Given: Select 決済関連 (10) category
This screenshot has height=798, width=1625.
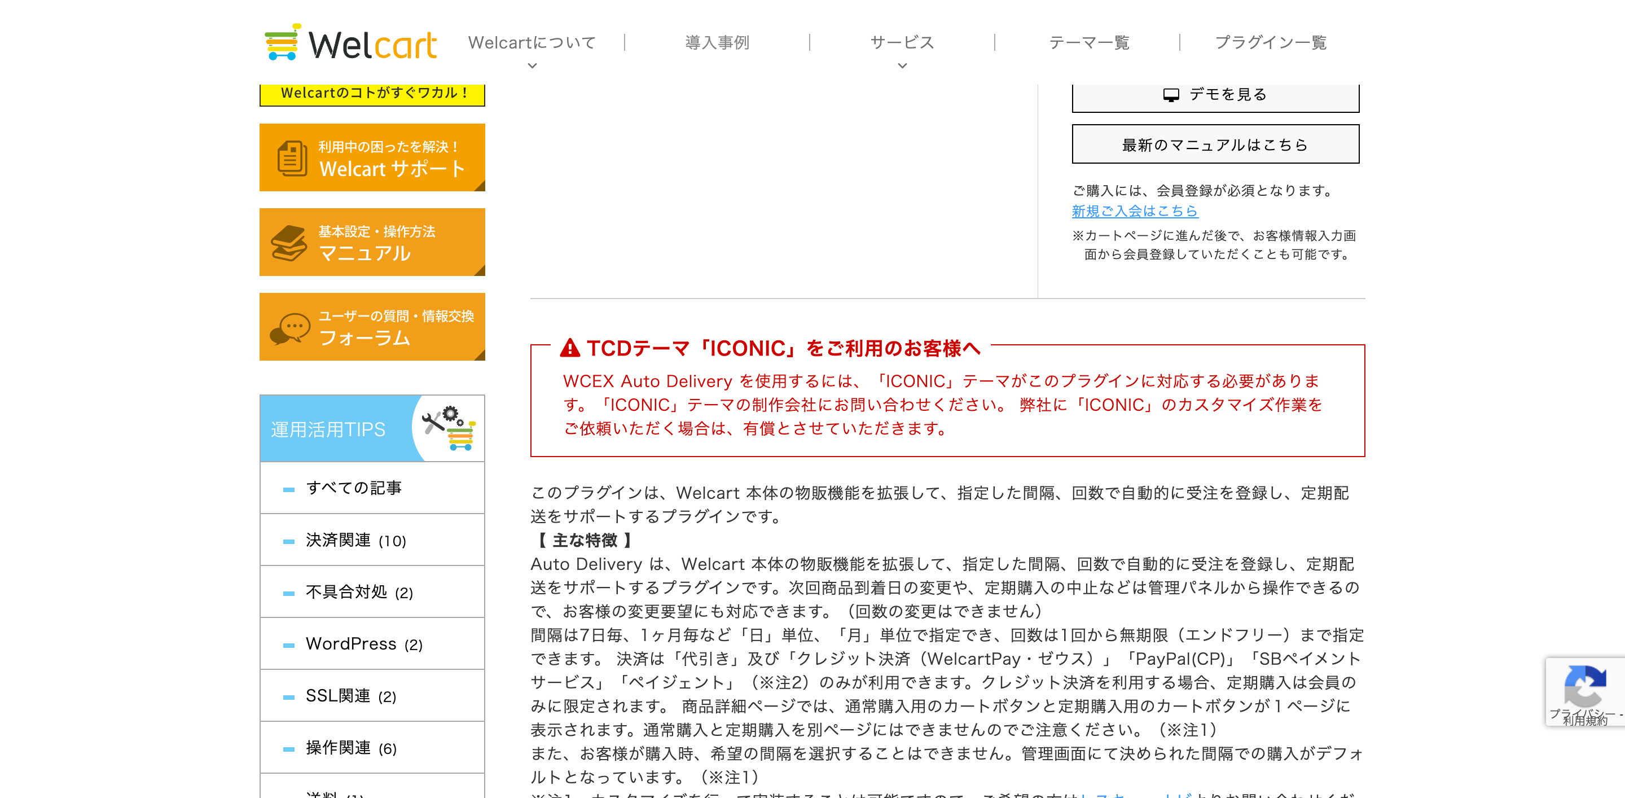Looking at the screenshot, I should (372, 540).
